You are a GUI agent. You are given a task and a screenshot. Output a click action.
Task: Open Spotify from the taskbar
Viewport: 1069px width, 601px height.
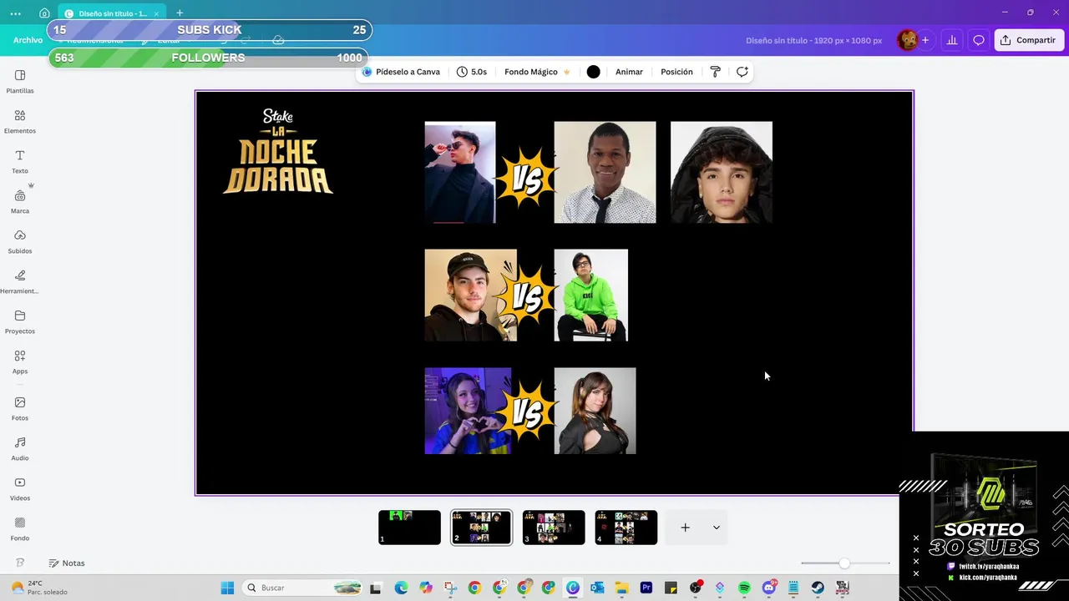click(744, 588)
